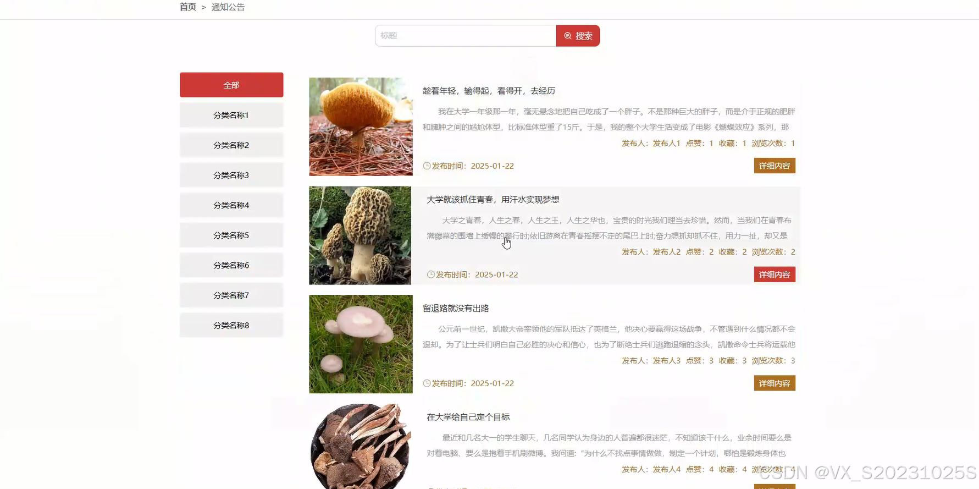Screen dimensions: 979x489
Task: Open article title 趁着年轻，输得起，看得开，去经历
Action: pyautogui.click(x=489, y=91)
